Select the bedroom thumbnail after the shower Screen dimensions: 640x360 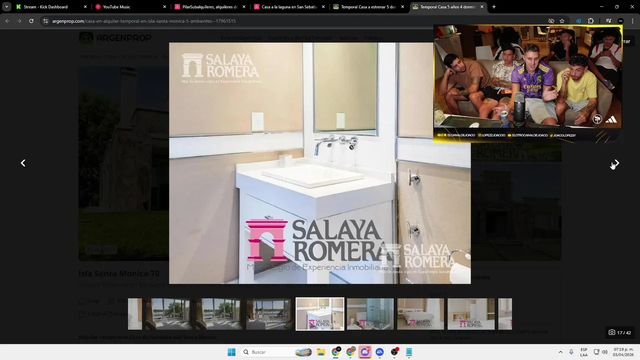point(420,314)
